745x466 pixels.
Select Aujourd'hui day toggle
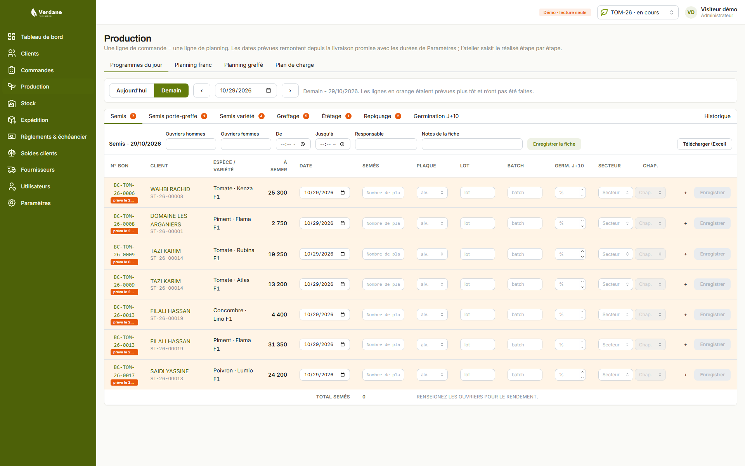click(132, 90)
